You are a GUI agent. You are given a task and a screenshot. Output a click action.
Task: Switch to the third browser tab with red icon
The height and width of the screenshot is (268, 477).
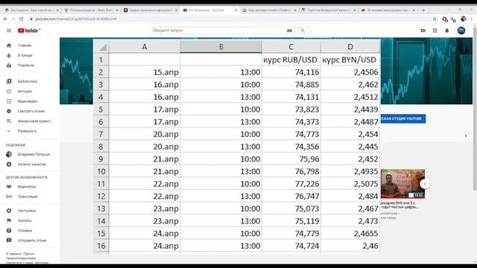click(151, 10)
